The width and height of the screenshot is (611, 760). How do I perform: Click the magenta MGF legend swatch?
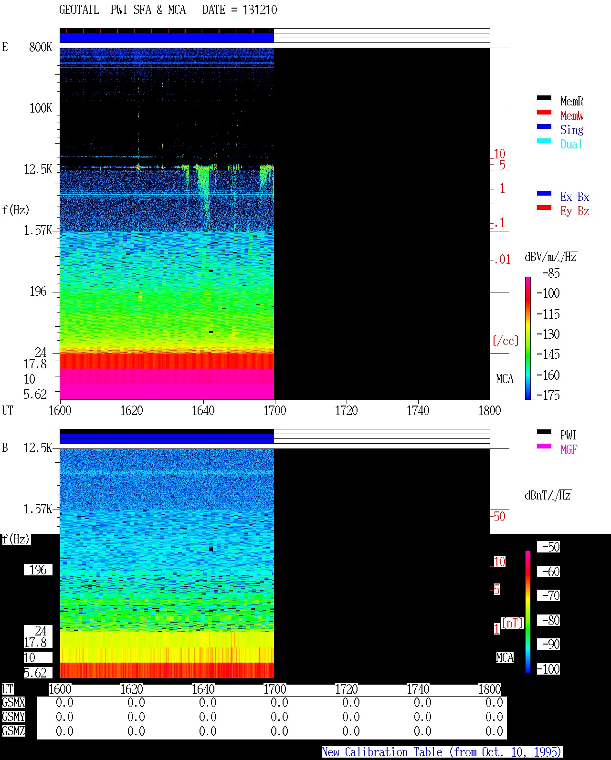(x=544, y=446)
